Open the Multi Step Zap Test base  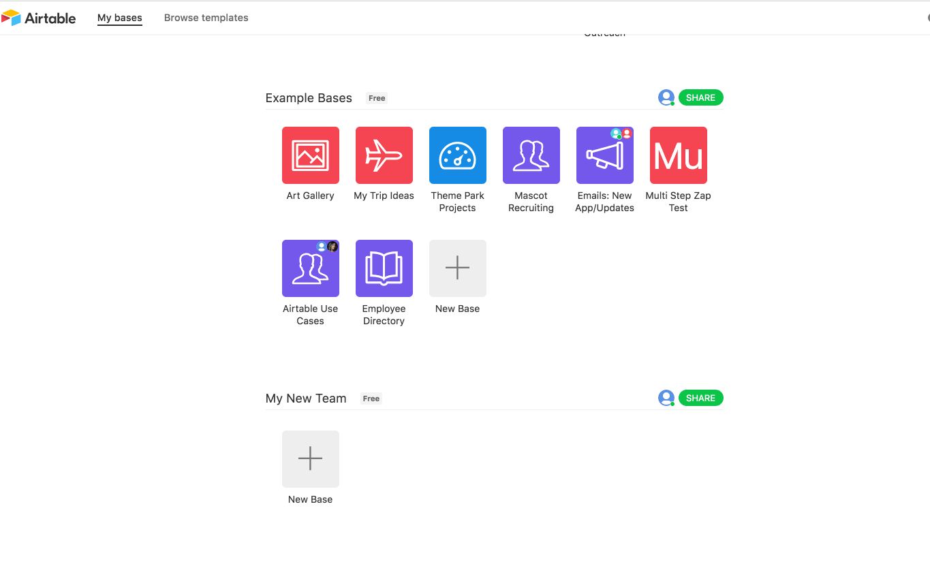(x=678, y=155)
